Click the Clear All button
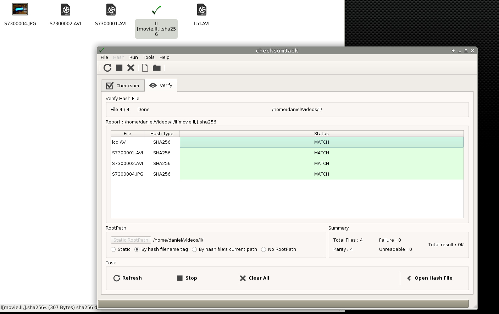Screen dimensions: 499x314 [x=255, y=278]
